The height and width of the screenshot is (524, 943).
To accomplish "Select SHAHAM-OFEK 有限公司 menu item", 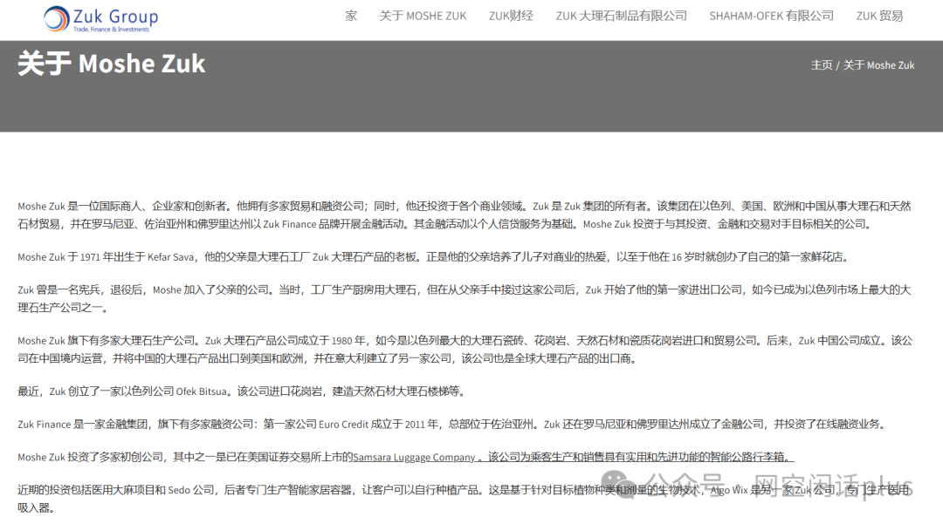I will [x=772, y=17].
